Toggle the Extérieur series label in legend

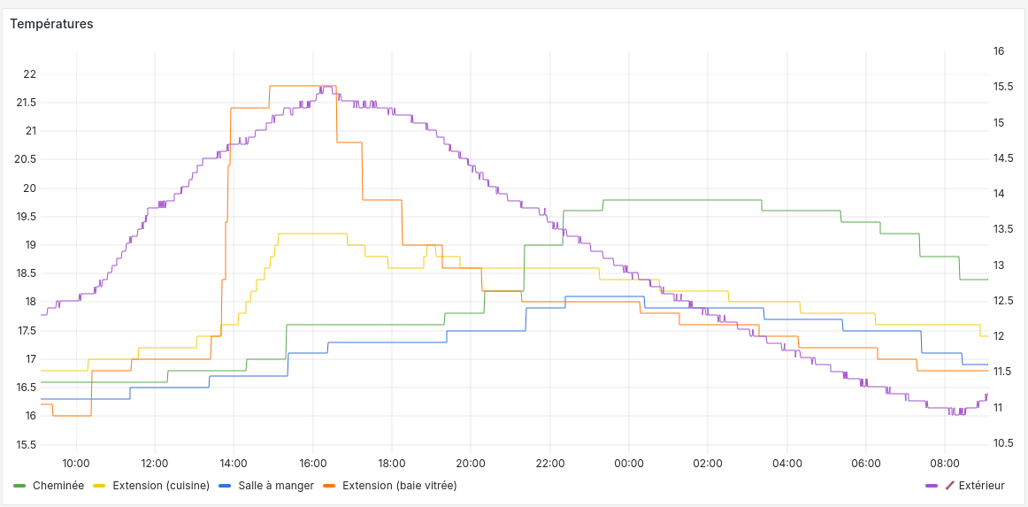[981, 486]
